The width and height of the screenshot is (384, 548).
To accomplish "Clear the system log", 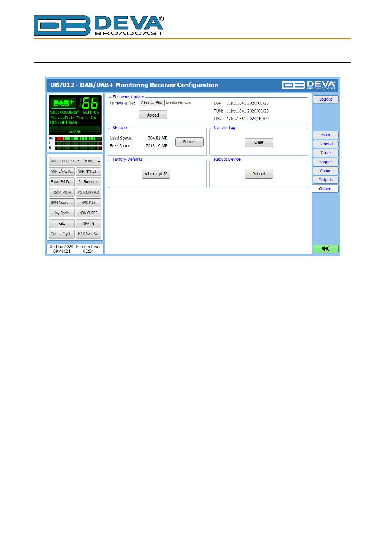I will coord(259,143).
